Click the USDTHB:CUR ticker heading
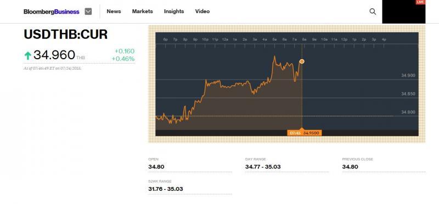This screenshot has height=204, width=439. click(65, 35)
